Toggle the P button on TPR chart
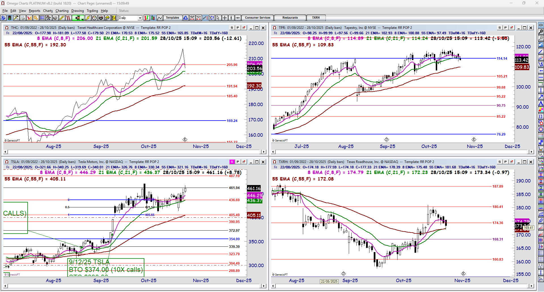The width and height of the screenshot is (544, 292). tap(505, 28)
